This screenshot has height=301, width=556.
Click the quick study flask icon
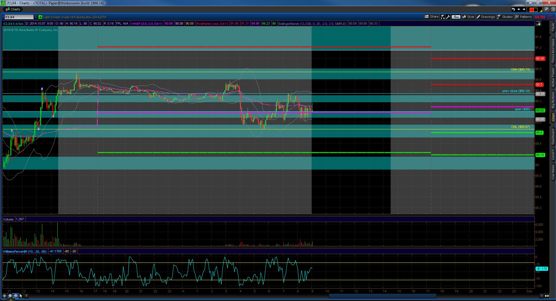click(x=443, y=17)
